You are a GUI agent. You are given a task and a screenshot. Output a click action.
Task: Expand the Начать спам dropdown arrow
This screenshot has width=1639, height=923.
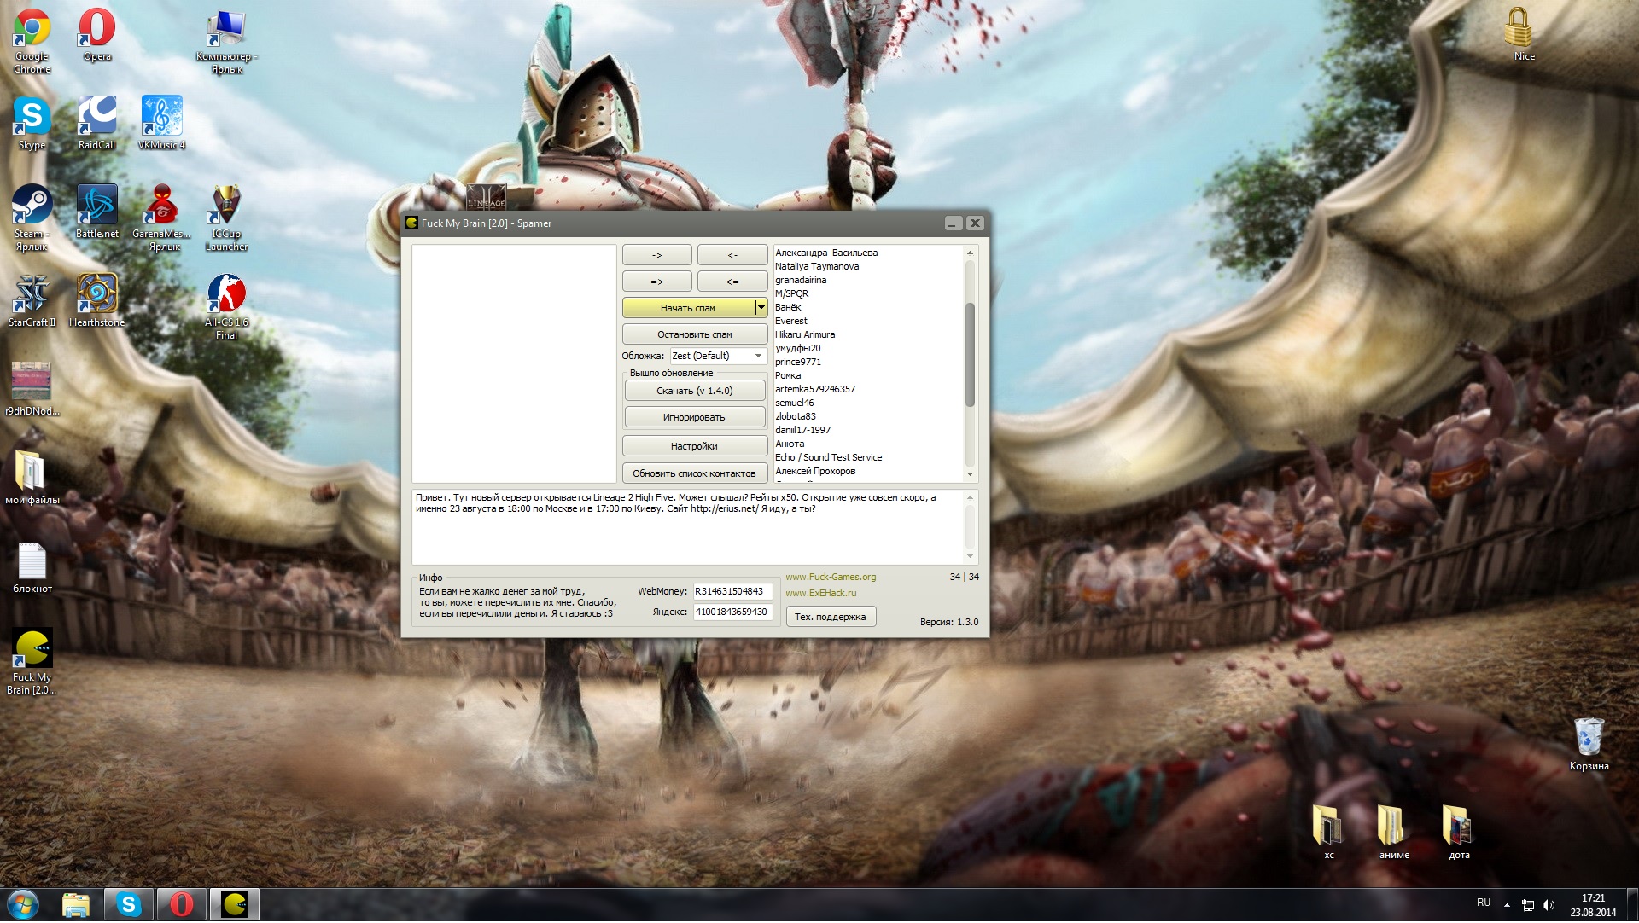click(761, 308)
